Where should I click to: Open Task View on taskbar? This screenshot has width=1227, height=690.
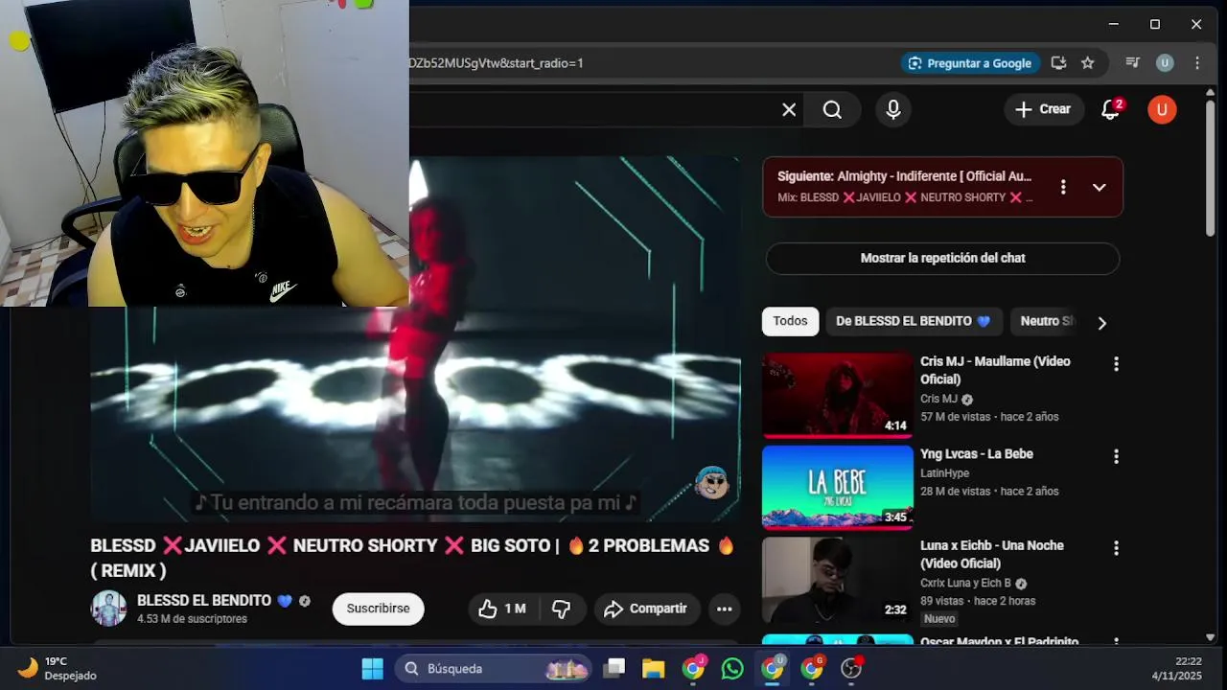(x=614, y=669)
